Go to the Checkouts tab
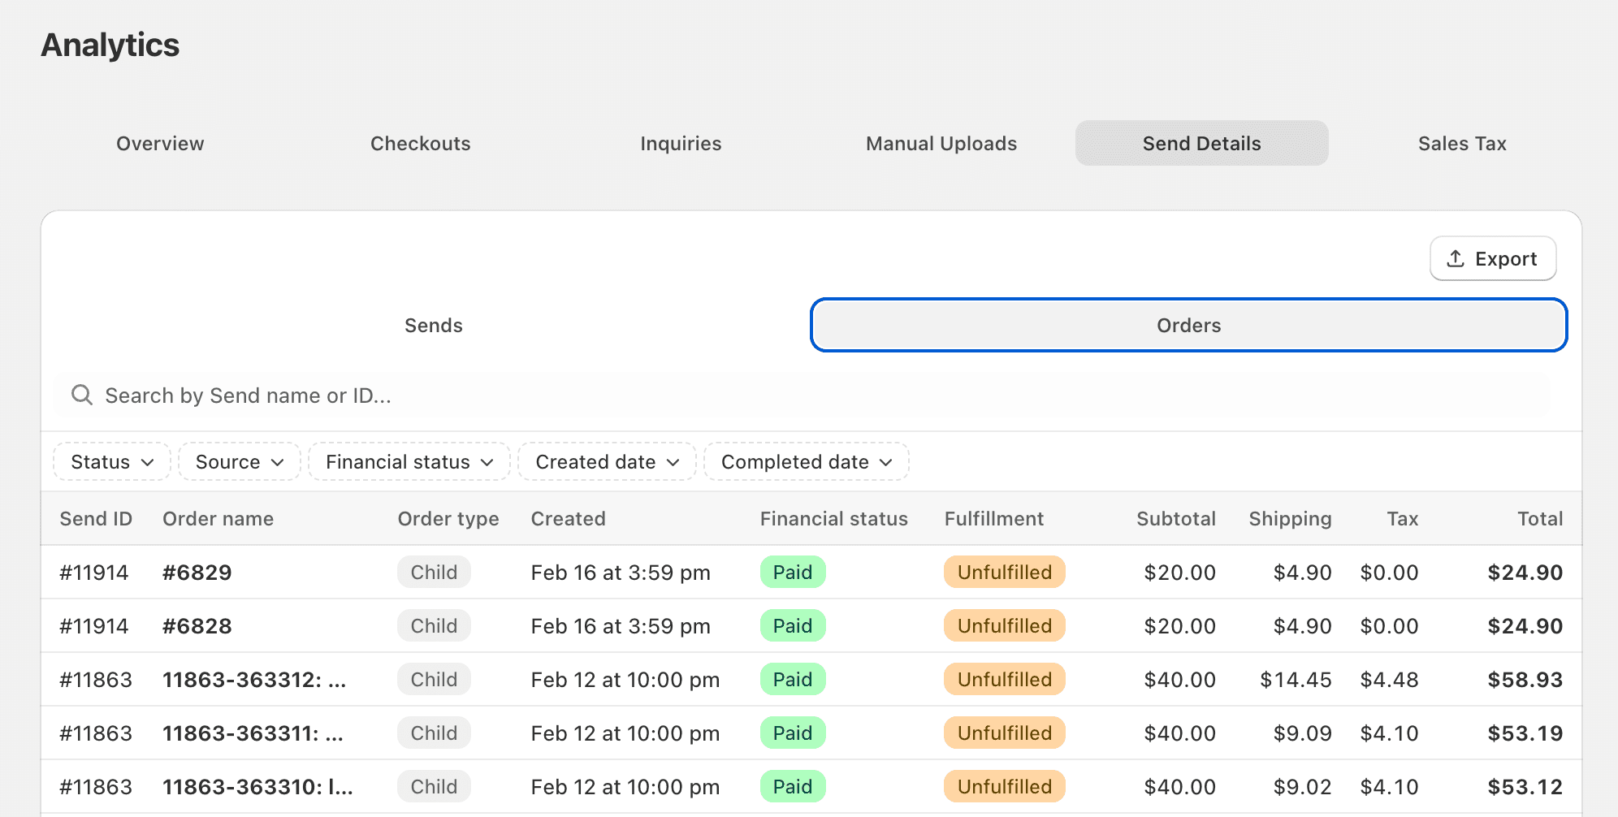Image resolution: width=1618 pixels, height=817 pixels. [x=420, y=144]
